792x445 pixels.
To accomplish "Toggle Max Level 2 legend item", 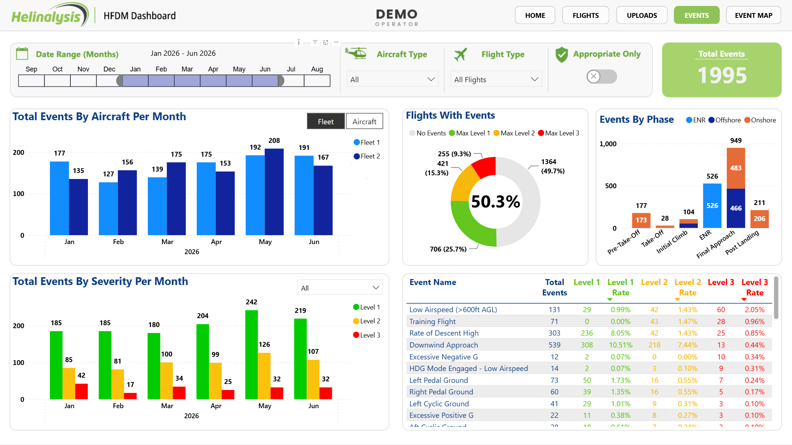I will tap(514, 133).
